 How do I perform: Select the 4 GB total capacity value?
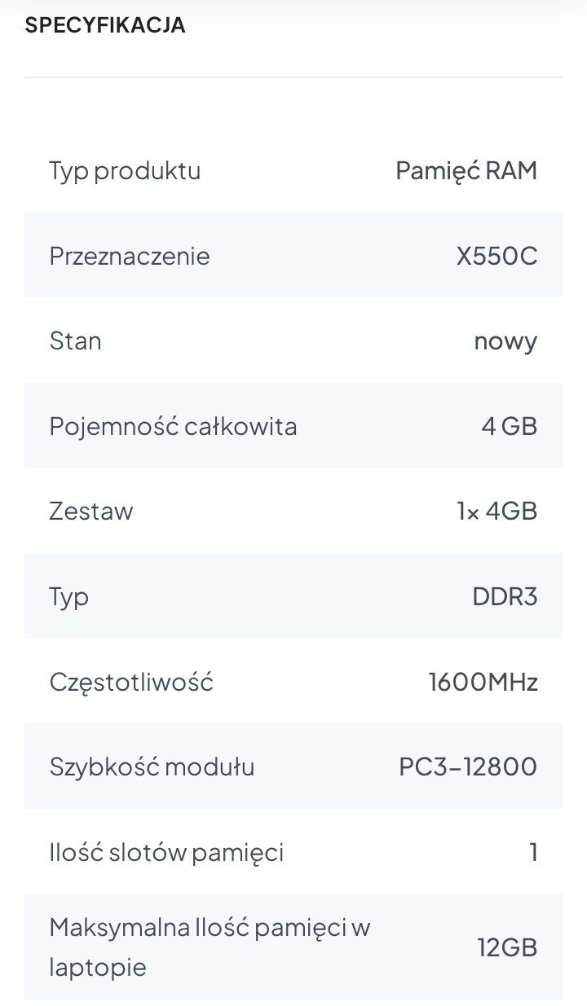pyautogui.click(x=509, y=426)
